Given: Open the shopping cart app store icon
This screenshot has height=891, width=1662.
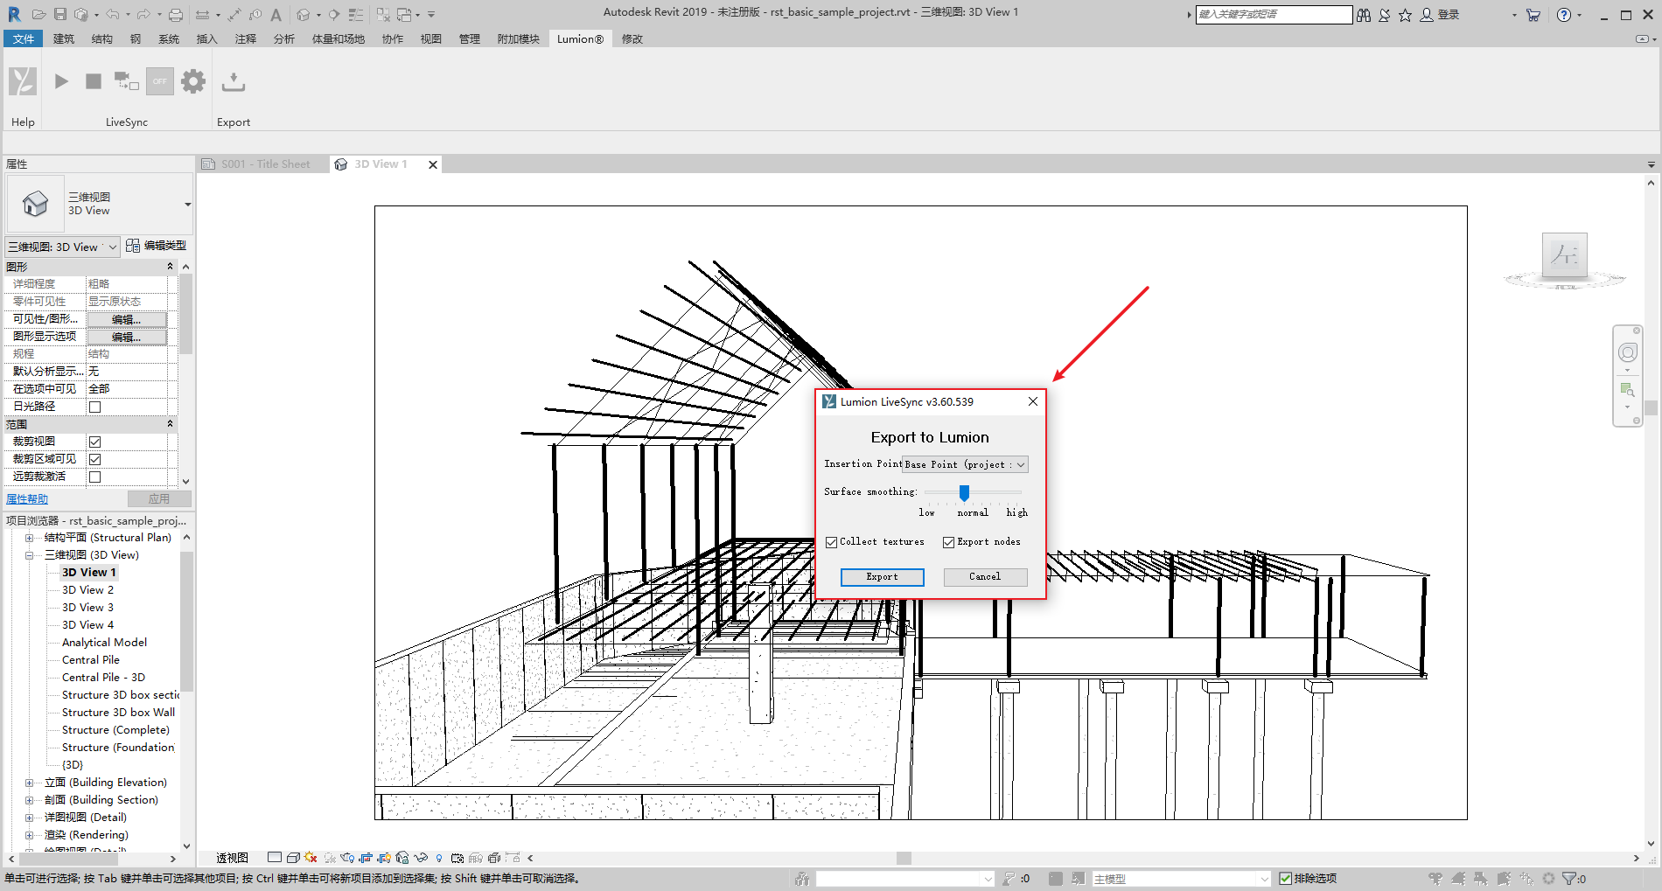Looking at the screenshot, I should tap(1533, 15).
